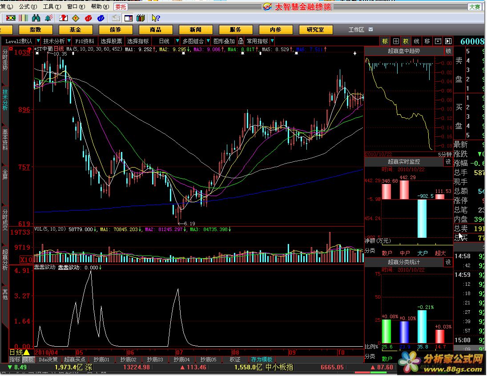Select 技术分析 in the left vertical sidebar
Screen dimensions: 487x376
click(x=5, y=100)
